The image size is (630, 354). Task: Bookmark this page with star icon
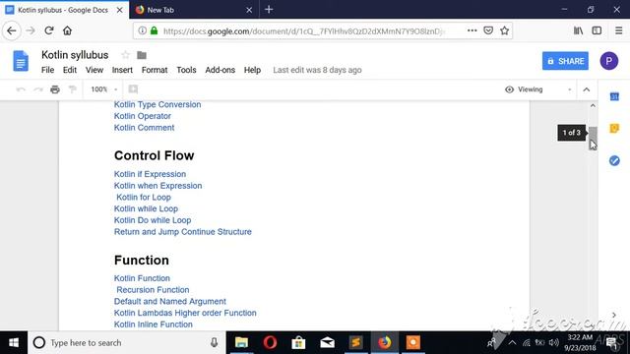coord(505,30)
